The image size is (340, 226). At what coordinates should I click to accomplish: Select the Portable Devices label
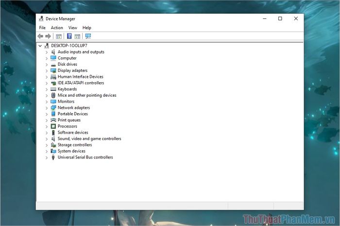pyautogui.click(x=73, y=114)
